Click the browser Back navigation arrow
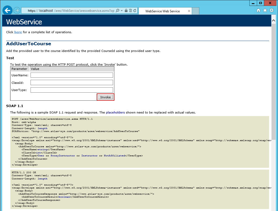Screen dimensions: 278x211 [7, 10]
